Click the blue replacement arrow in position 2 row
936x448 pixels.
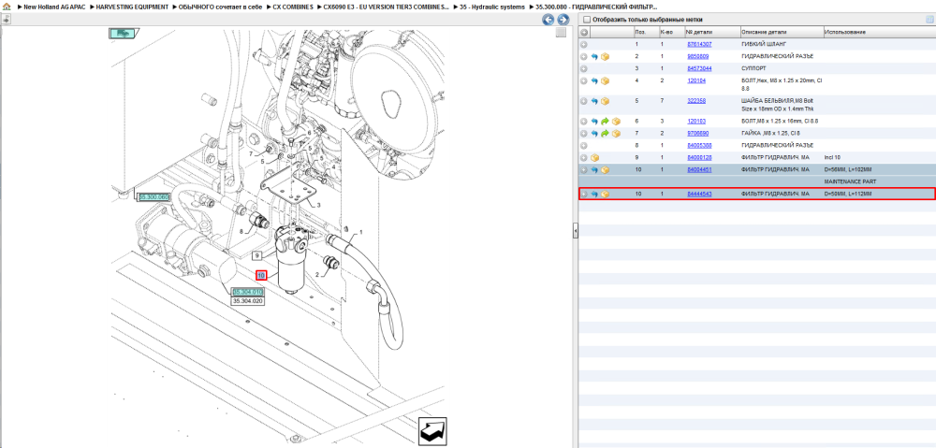click(x=594, y=57)
